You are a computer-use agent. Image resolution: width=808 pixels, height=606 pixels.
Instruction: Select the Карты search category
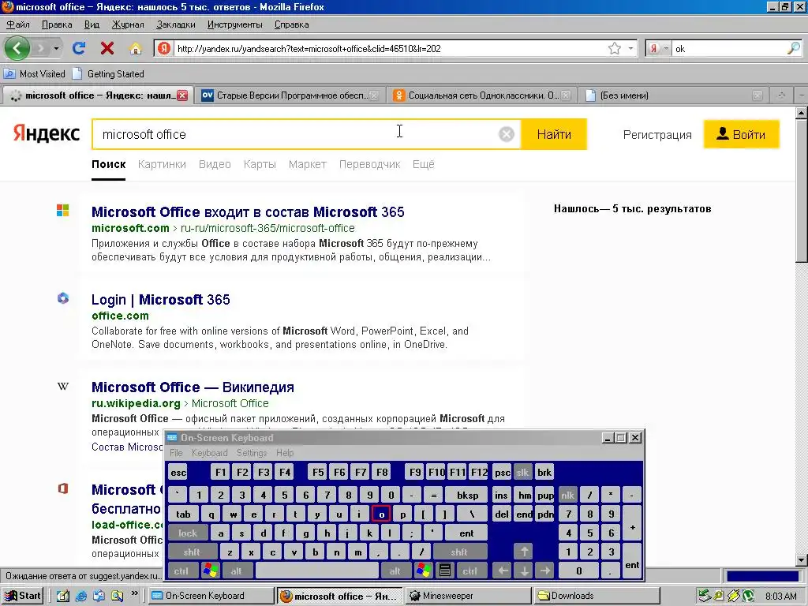[x=260, y=164]
